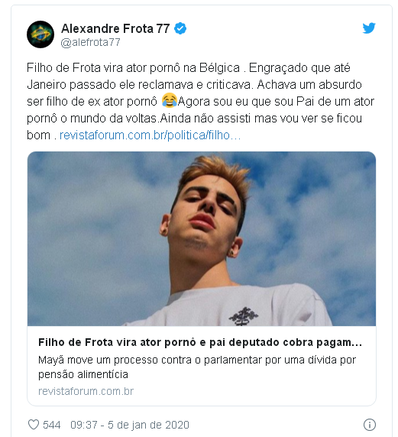
Task: Open Alexandre Frota's profile avatar
Action: tap(40, 34)
